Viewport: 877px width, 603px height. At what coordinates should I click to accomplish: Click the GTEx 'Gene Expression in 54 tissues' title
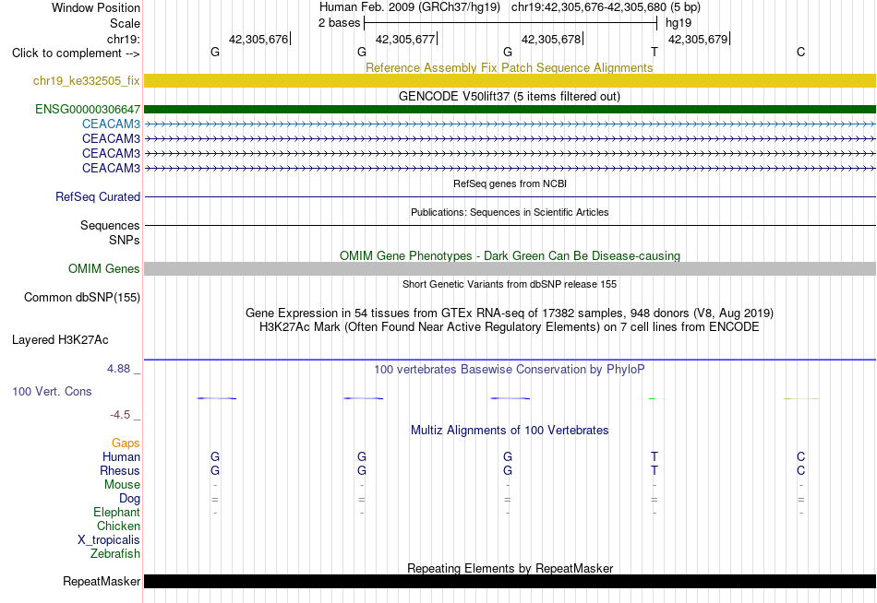tap(510, 313)
